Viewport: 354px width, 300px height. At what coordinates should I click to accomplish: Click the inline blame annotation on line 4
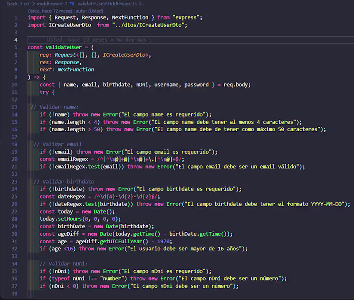[100, 40]
